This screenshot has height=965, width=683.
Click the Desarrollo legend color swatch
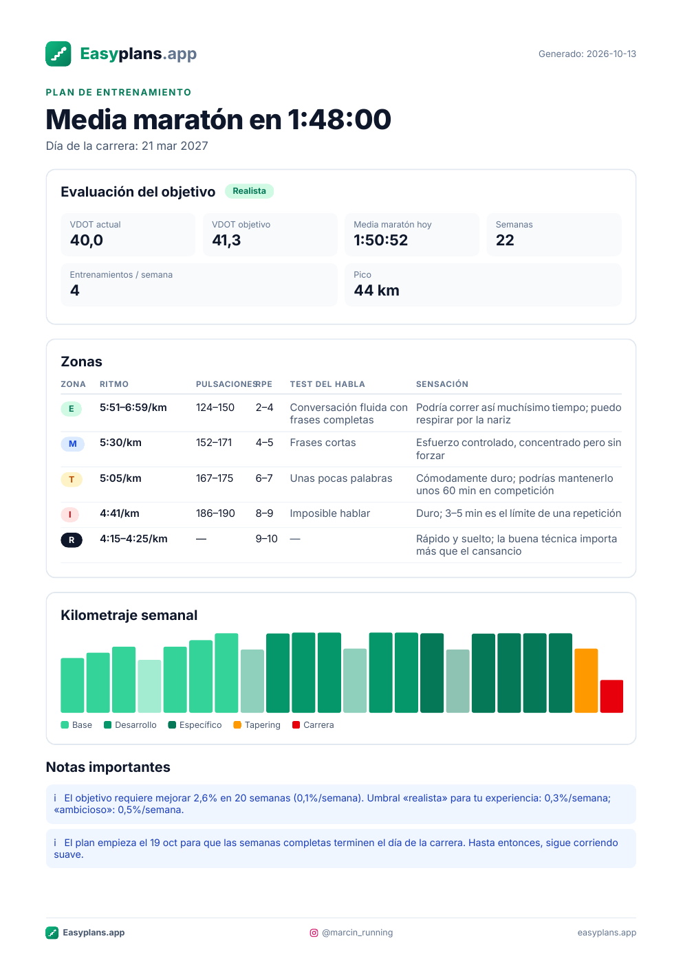pyautogui.click(x=107, y=724)
